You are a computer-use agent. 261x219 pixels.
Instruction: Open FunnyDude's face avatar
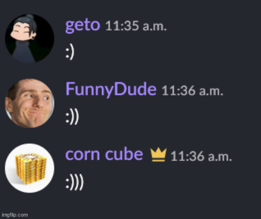click(30, 103)
